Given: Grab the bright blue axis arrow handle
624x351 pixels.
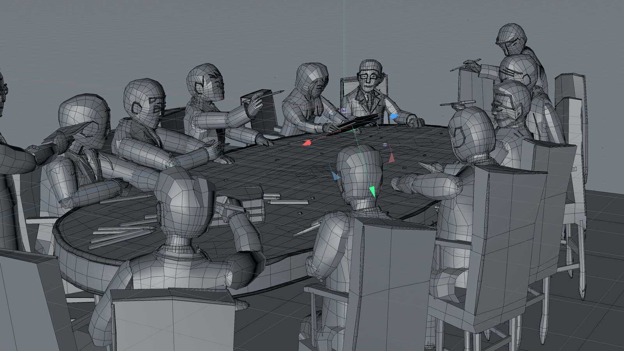Looking at the screenshot, I should [x=394, y=116].
